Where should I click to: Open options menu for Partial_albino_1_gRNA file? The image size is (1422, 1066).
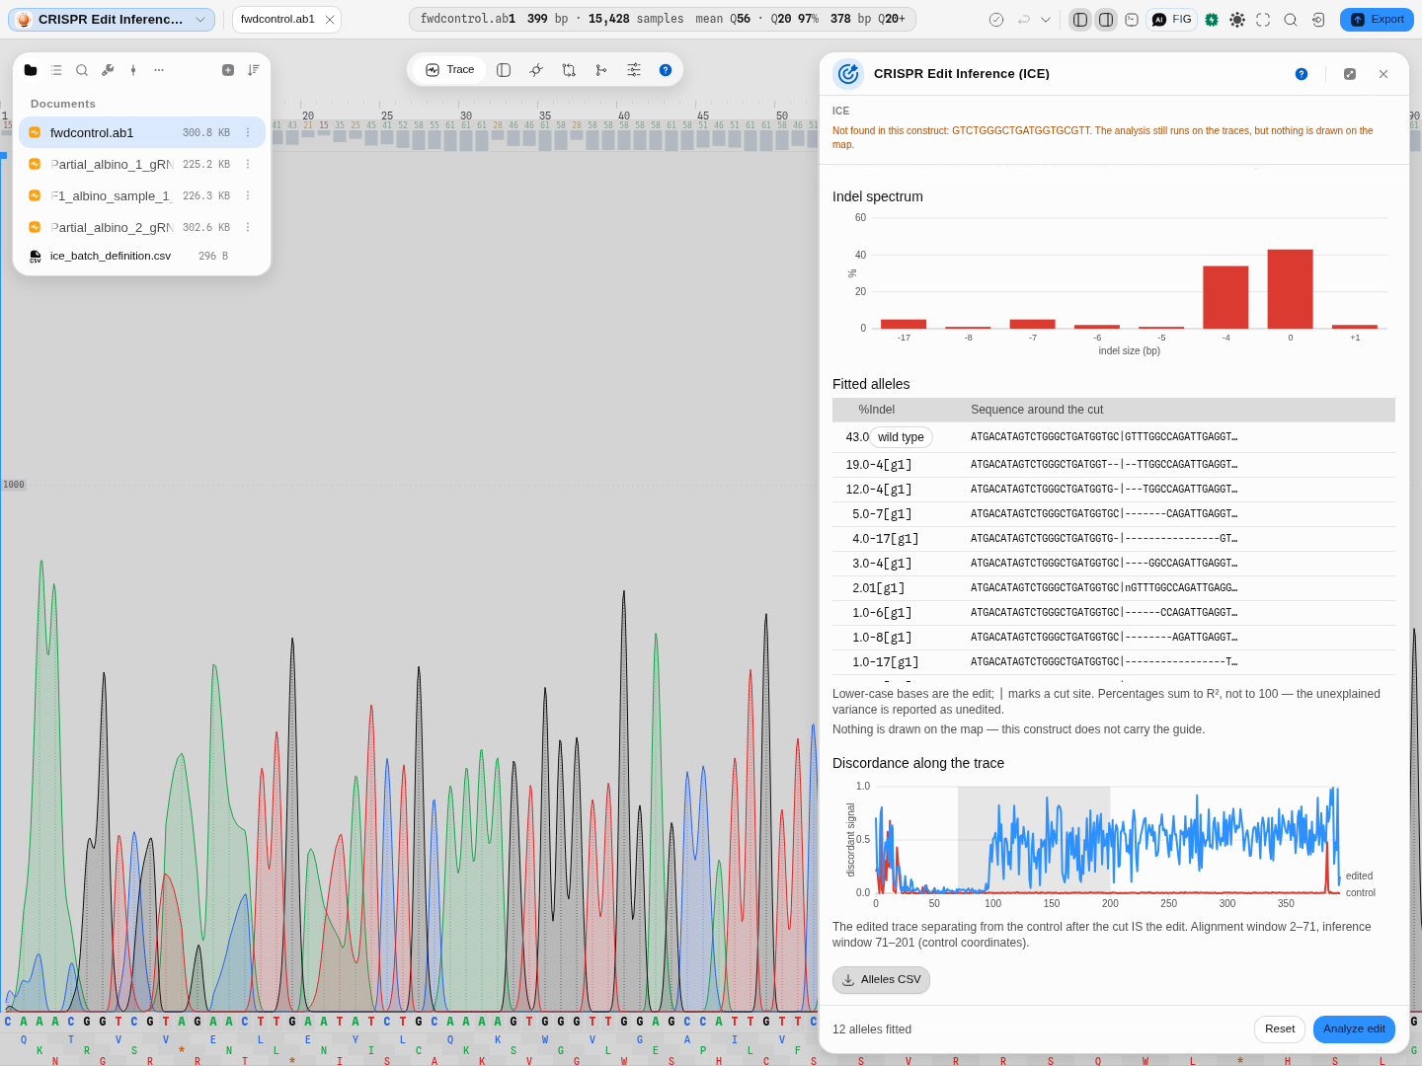pyautogui.click(x=248, y=164)
